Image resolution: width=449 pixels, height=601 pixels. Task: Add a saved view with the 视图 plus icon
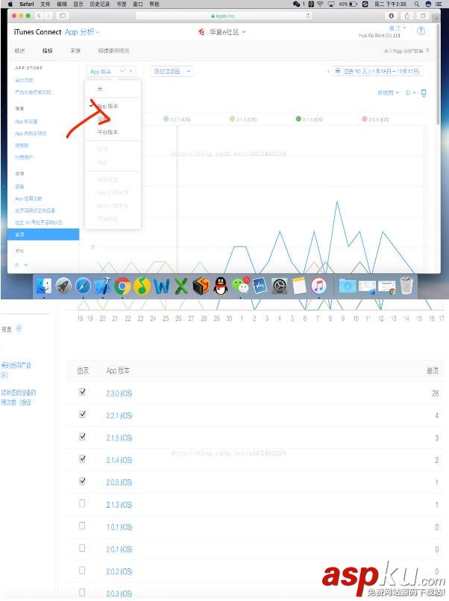tap(19, 328)
